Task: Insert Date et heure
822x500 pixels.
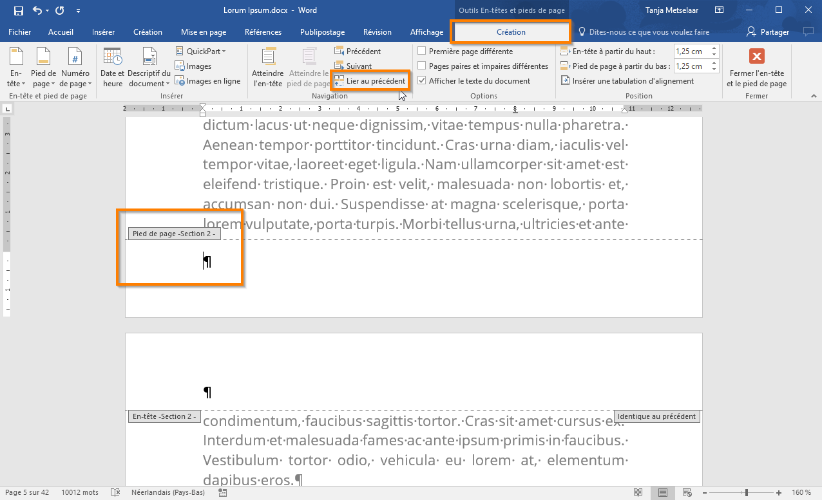Action: (113, 68)
